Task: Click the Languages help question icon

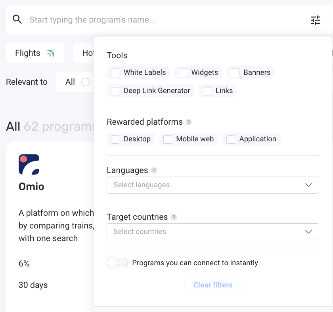Action: point(154,170)
